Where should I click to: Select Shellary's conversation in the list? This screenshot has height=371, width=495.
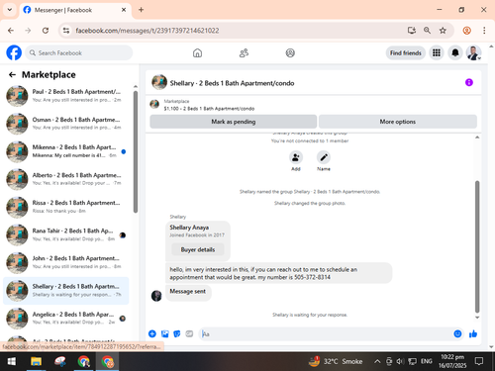(66, 291)
